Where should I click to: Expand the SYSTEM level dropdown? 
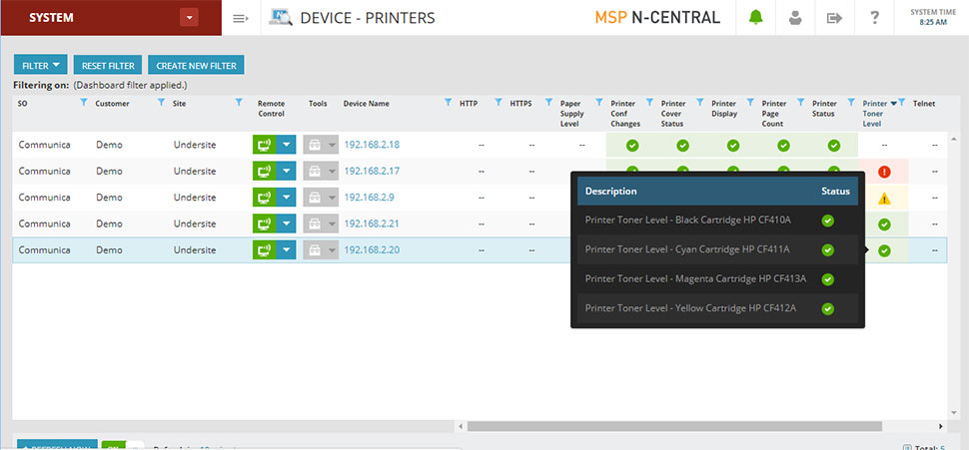click(189, 18)
